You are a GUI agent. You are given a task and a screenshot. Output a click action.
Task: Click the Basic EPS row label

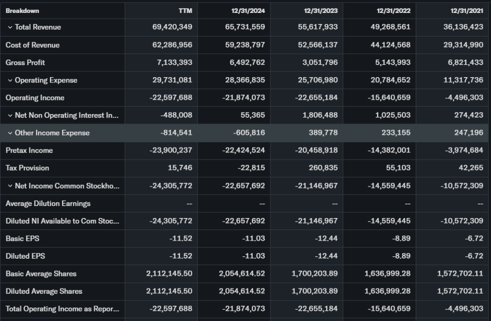point(22,239)
